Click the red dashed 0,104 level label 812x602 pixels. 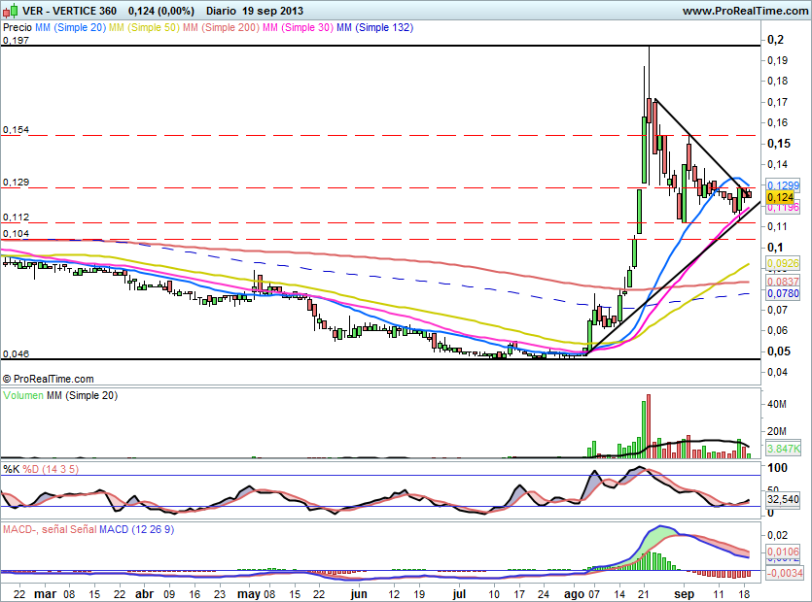tap(15, 234)
